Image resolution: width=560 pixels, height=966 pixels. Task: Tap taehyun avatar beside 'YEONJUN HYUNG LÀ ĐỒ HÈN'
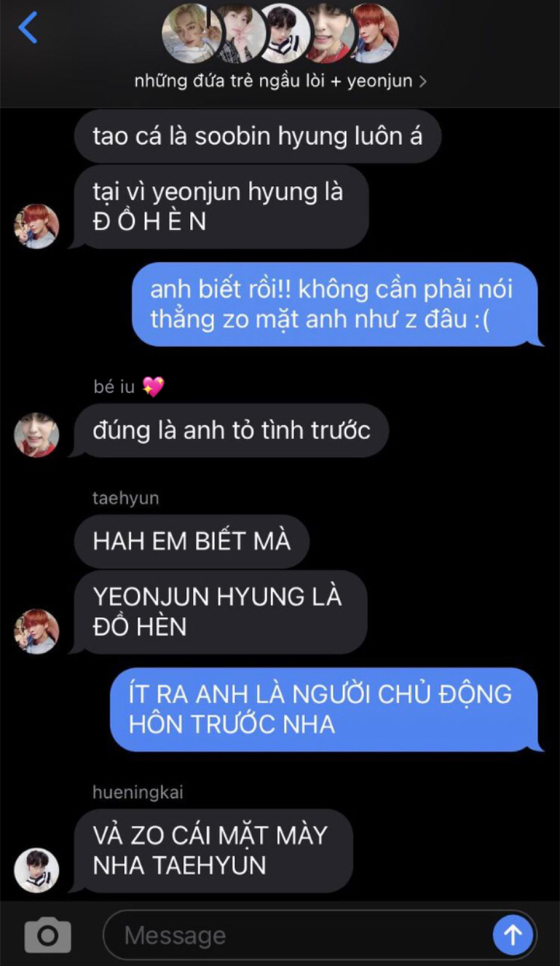37,631
